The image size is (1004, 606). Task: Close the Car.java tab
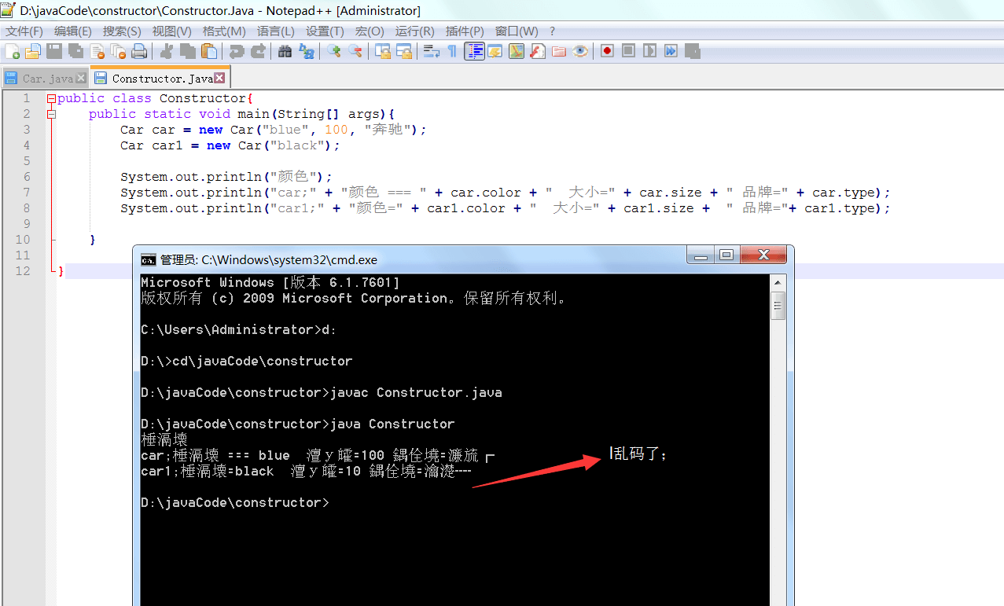81,79
